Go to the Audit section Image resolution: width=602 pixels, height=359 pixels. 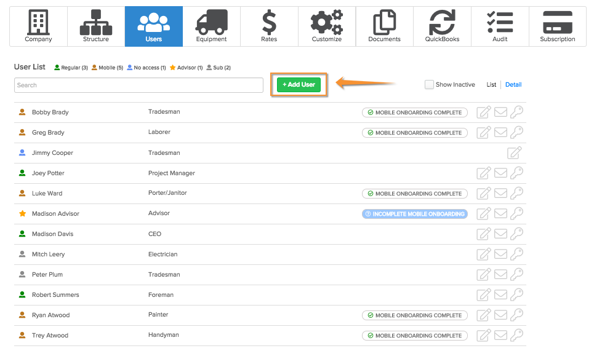[500, 26]
